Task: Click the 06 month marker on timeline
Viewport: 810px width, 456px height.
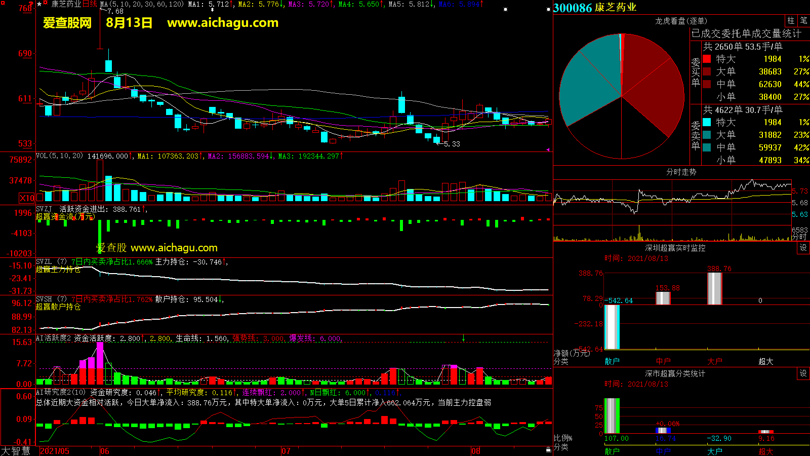Action: pyautogui.click(x=104, y=451)
